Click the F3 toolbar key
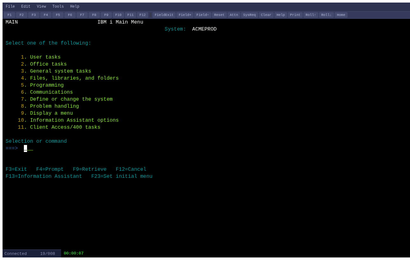 point(34,15)
